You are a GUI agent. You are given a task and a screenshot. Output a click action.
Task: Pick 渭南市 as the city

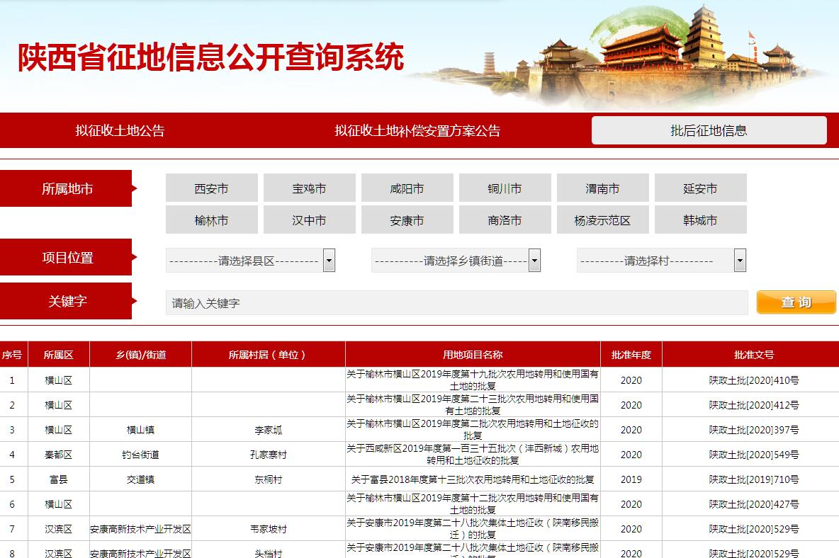coord(602,188)
